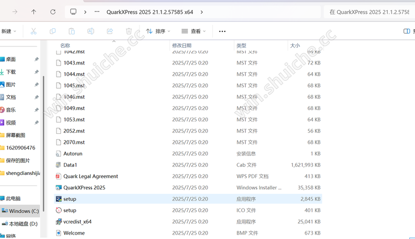The width and height of the screenshot is (415, 239).
Task: Share the selected file via toolbar icon
Action: pos(110,31)
